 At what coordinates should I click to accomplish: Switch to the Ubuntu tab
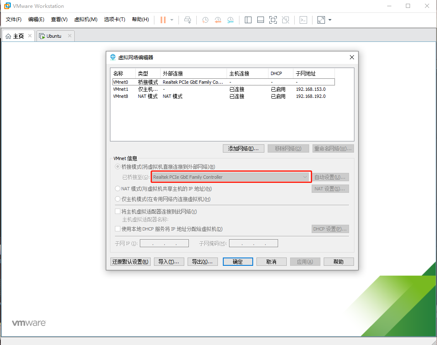click(54, 36)
